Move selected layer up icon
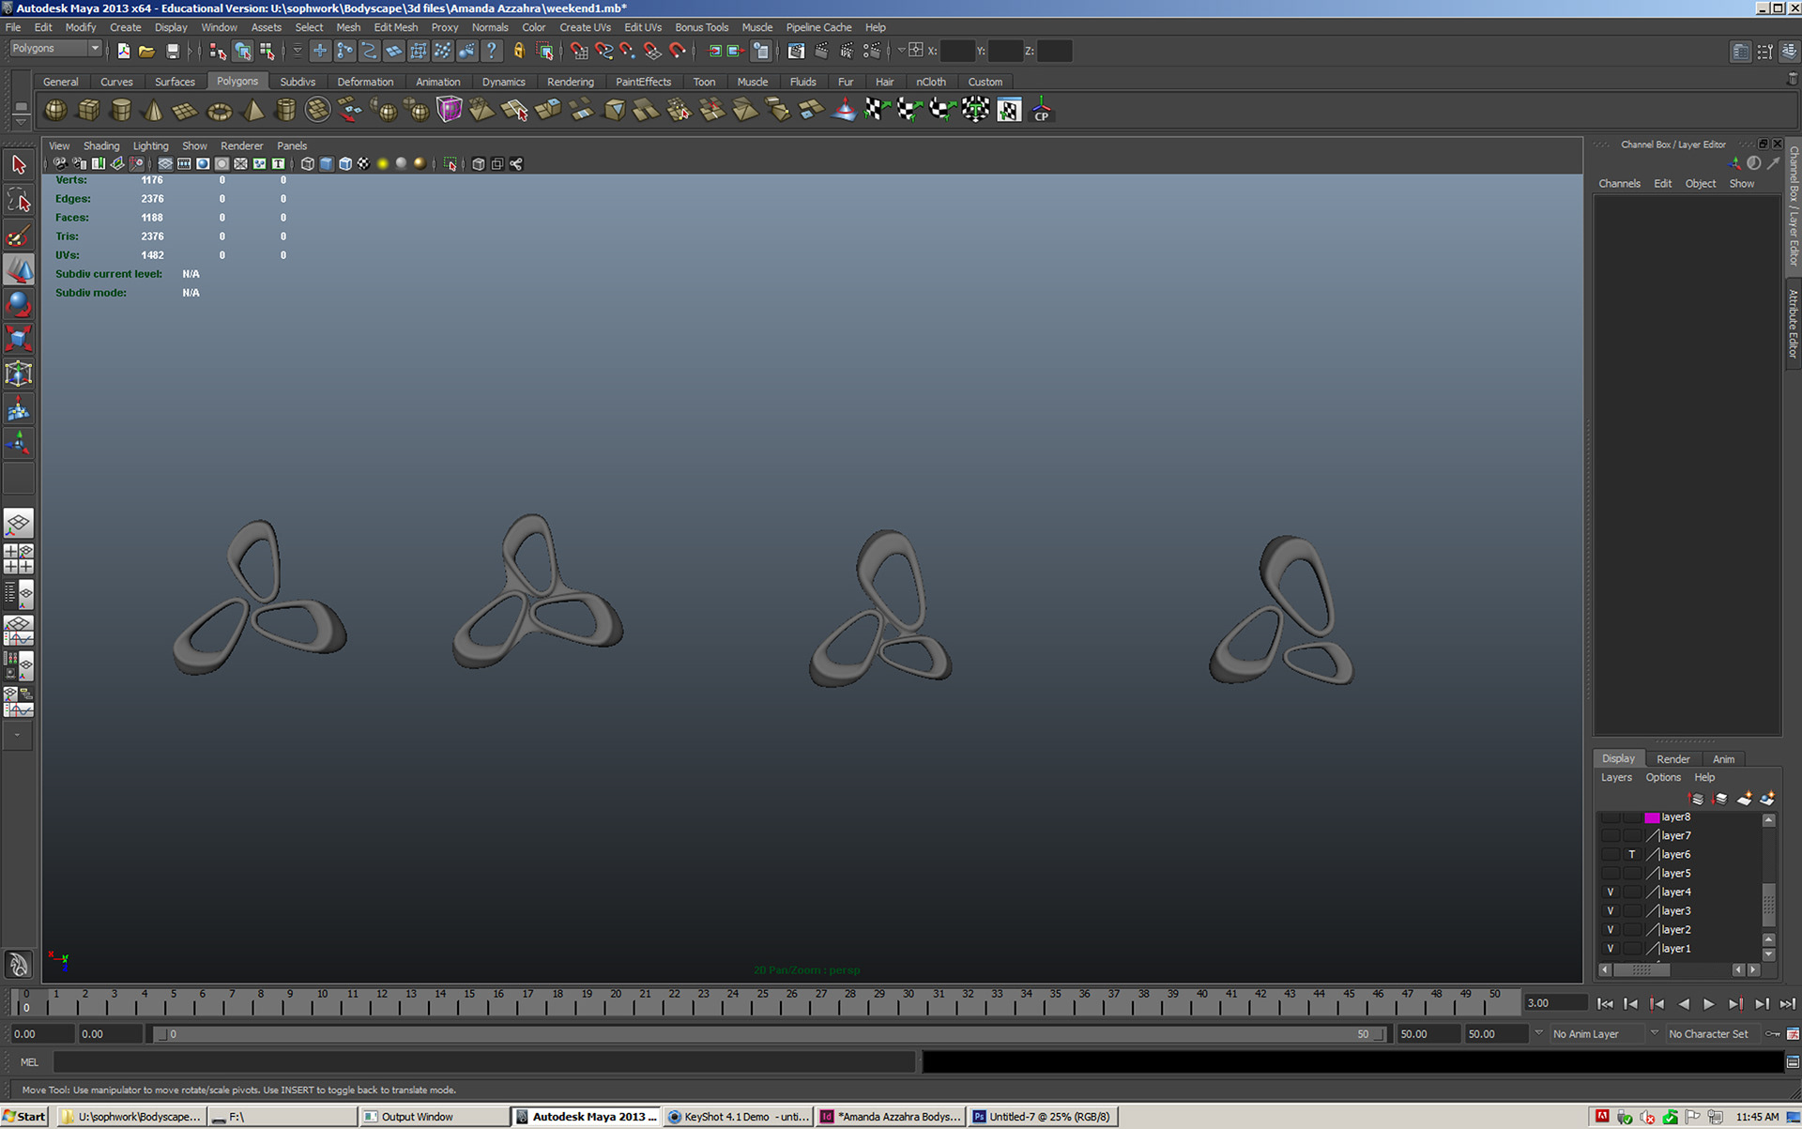The width and height of the screenshot is (1802, 1129). pyautogui.click(x=1697, y=799)
